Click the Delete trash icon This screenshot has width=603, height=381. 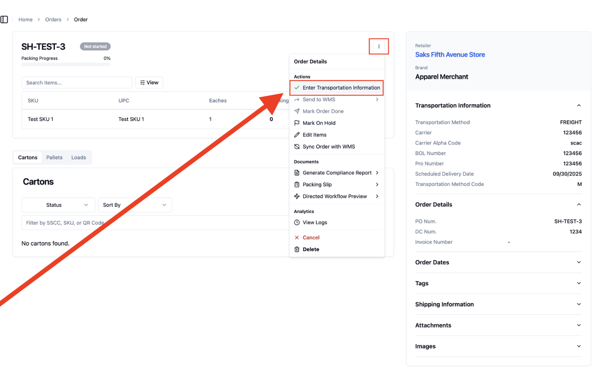click(297, 249)
